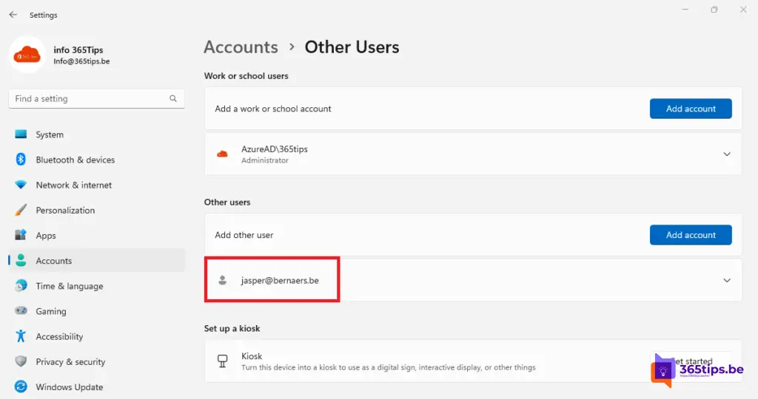Click the Personalization paintbrush icon

tap(21, 211)
